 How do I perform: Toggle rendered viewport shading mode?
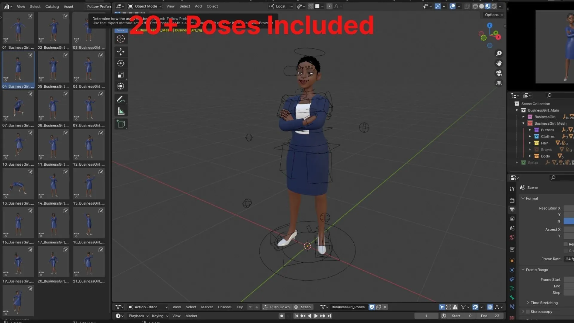pyautogui.click(x=494, y=6)
